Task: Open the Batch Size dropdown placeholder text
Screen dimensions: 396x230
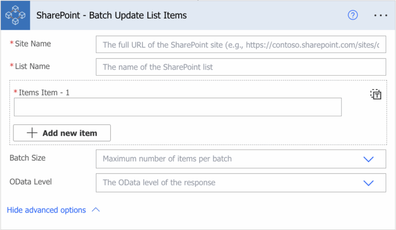Action: click(167, 158)
